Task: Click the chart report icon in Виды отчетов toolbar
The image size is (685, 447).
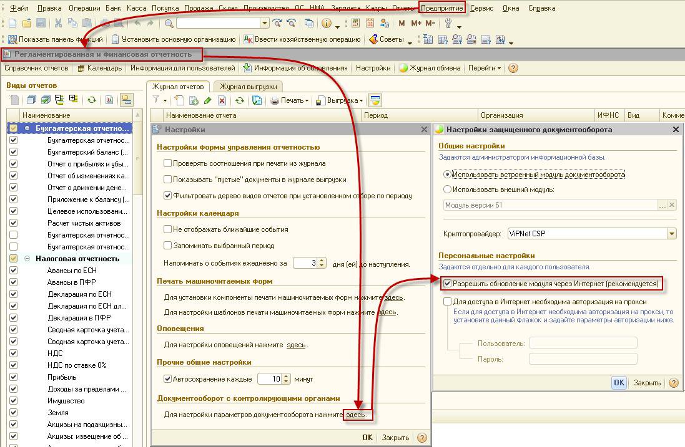Action: (109, 100)
